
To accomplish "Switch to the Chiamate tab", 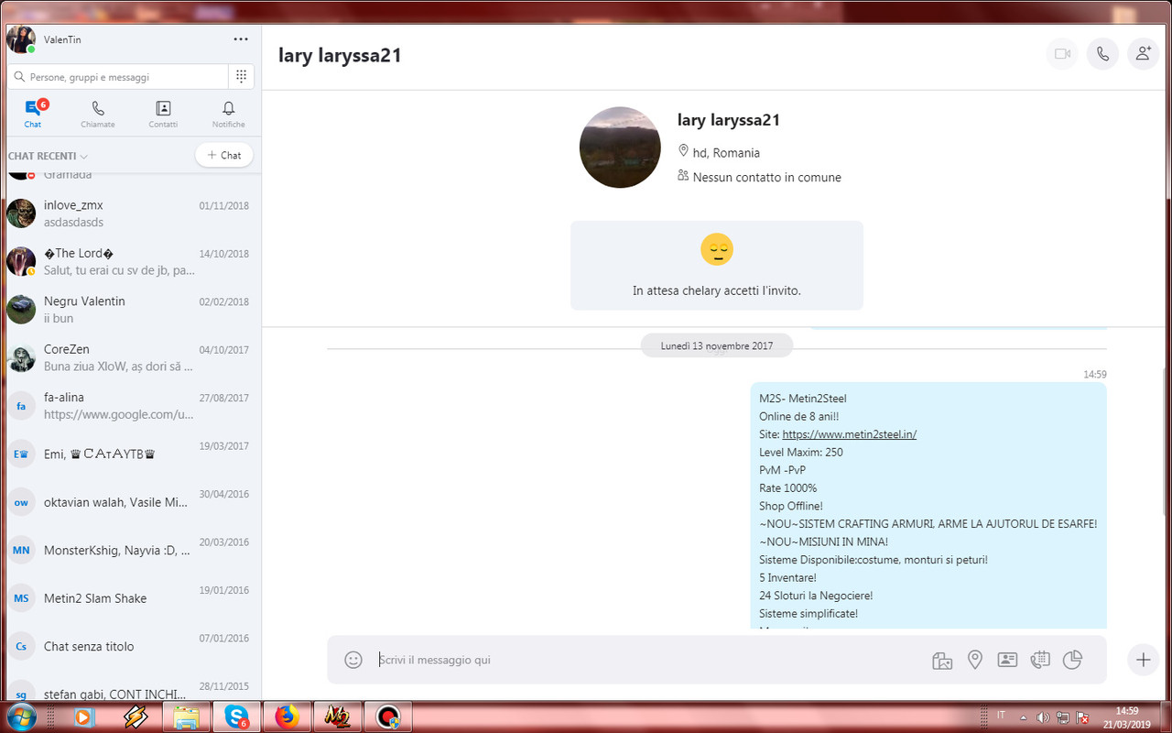I will click(x=98, y=115).
